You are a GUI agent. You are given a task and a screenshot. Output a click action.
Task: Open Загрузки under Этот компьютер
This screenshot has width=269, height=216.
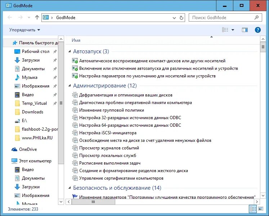pyautogui.click(x=31, y=187)
